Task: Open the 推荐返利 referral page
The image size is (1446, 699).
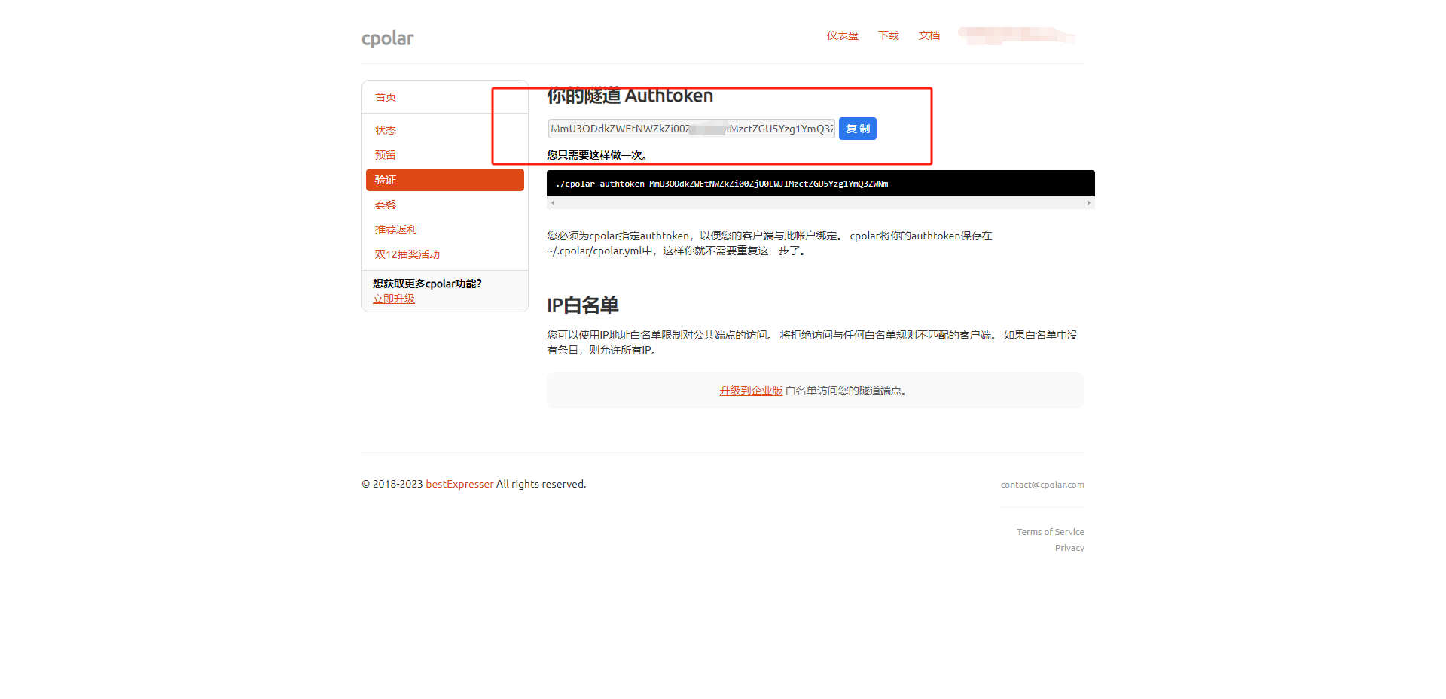Action: [x=395, y=229]
